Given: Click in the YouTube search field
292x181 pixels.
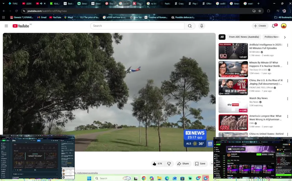Looking at the screenshot, I should [x=137, y=26].
